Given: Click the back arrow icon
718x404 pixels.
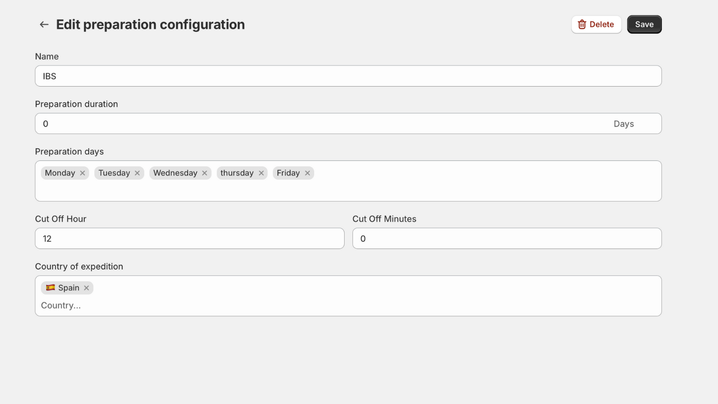Looking at the screenshot, I should 44,25.
